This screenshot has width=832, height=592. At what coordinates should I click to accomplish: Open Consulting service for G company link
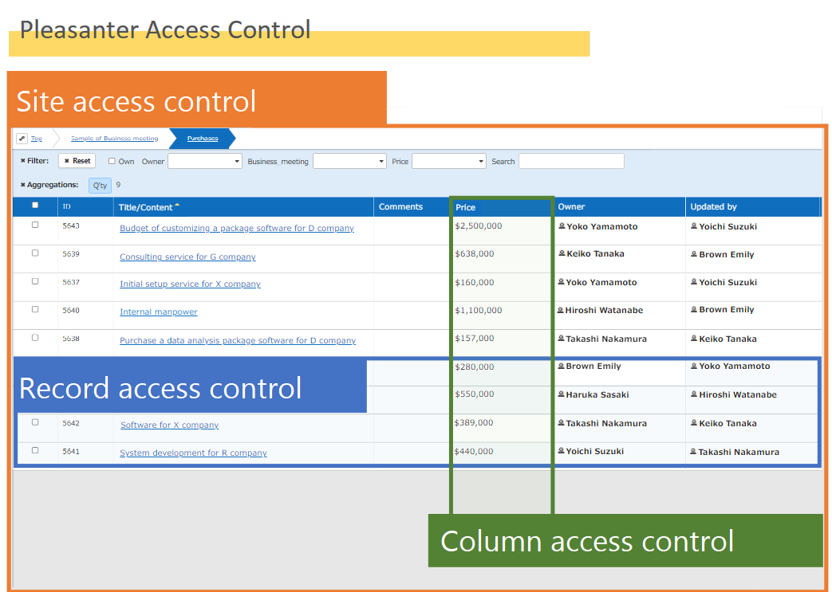pos(187,257)
